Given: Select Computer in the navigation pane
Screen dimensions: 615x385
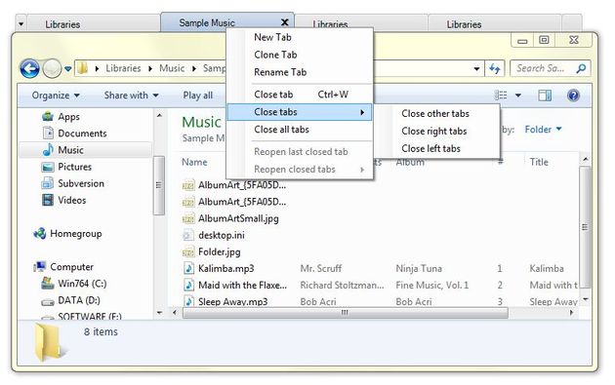Looking at the screenshot, I should 71,267.
